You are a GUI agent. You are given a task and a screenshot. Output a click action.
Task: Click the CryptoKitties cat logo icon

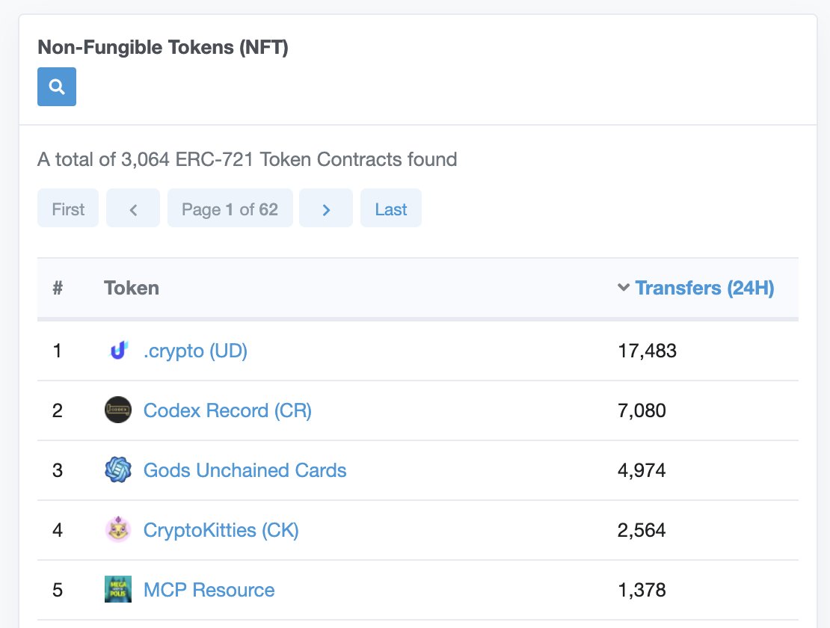(118, 529)
